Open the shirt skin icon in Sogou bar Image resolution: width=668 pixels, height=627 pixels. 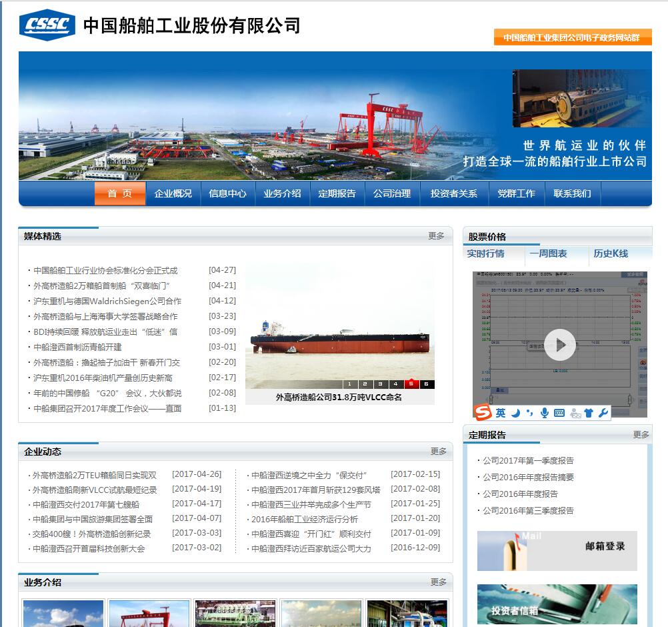[589, 413]
